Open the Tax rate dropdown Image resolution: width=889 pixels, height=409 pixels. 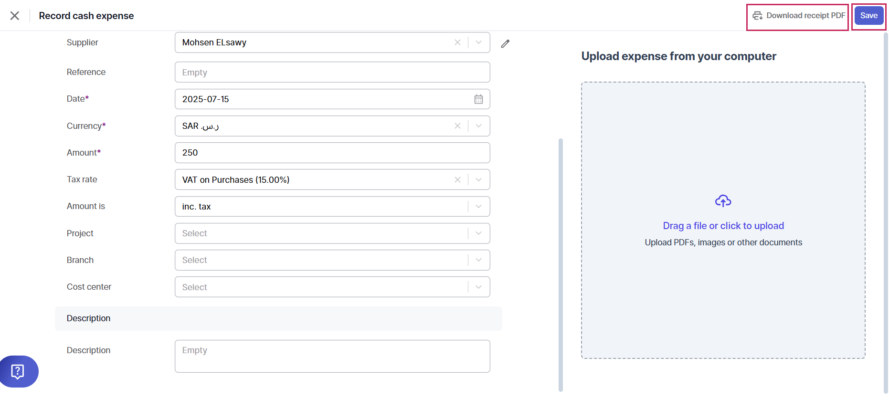click(x=479, y=180)
